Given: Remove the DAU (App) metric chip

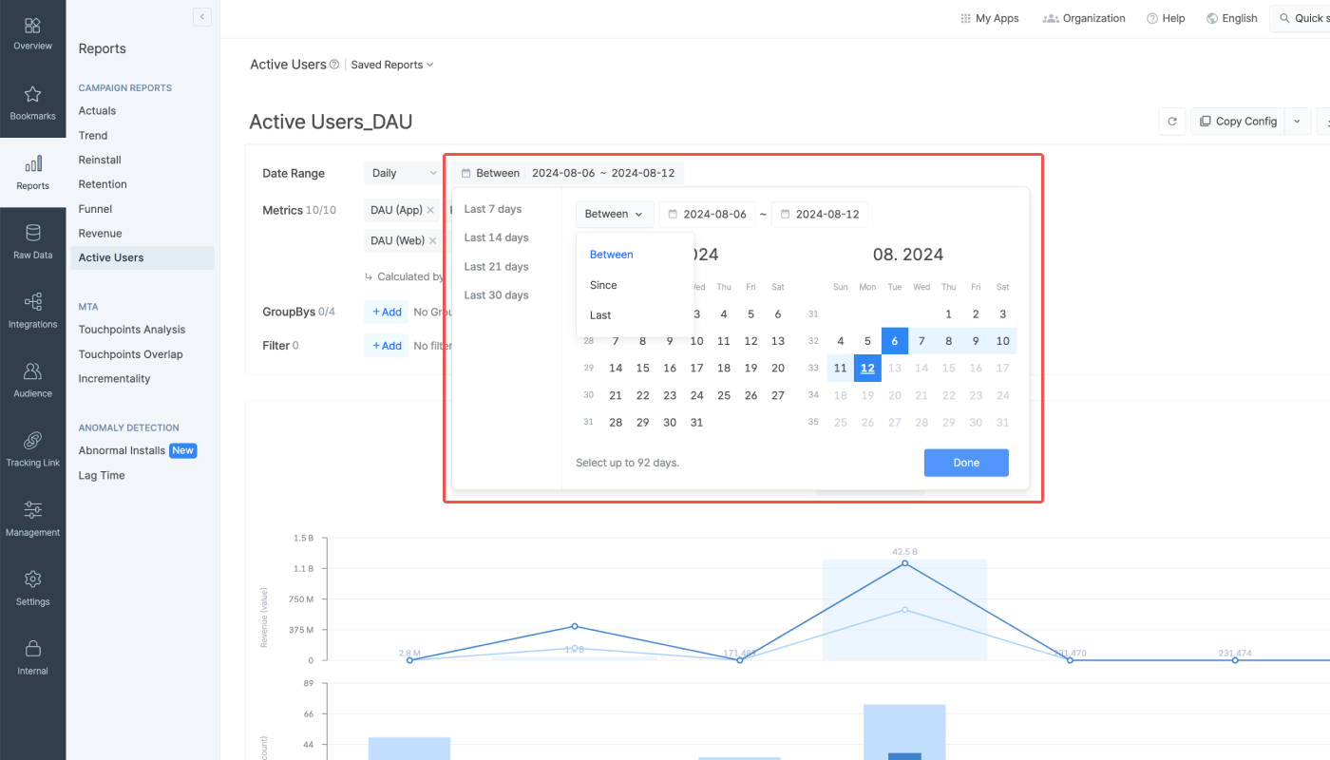Looking at the screenshot, I should (430, 210).
